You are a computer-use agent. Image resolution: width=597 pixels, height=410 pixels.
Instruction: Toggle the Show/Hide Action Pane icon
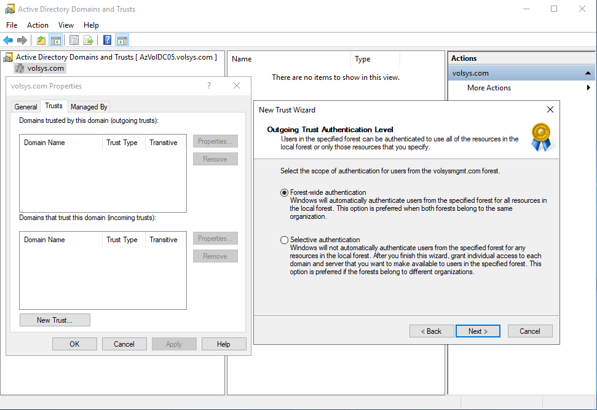122,41
